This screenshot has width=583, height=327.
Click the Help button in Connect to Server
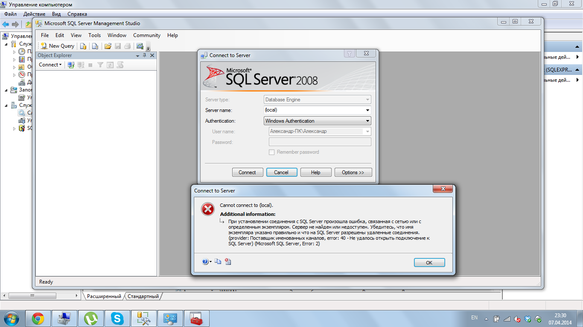pyautogui.click(x=316, y=172)
